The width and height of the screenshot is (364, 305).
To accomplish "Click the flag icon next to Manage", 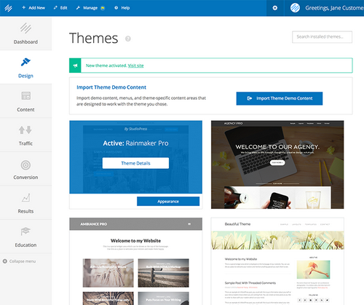I will click(x=103, y=8).
